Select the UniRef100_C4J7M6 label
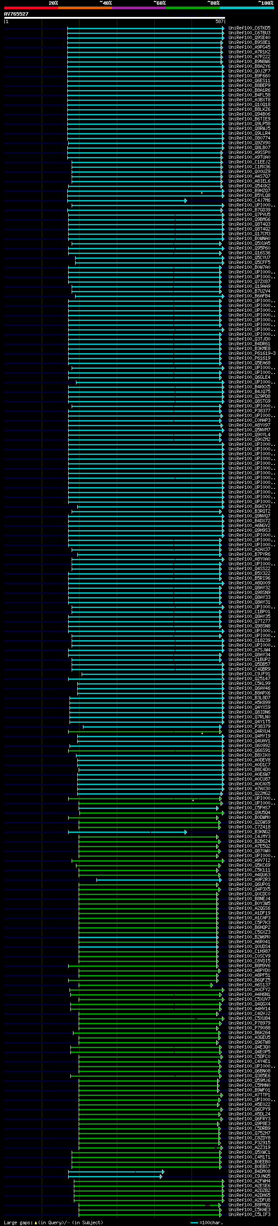 point(249,200)
